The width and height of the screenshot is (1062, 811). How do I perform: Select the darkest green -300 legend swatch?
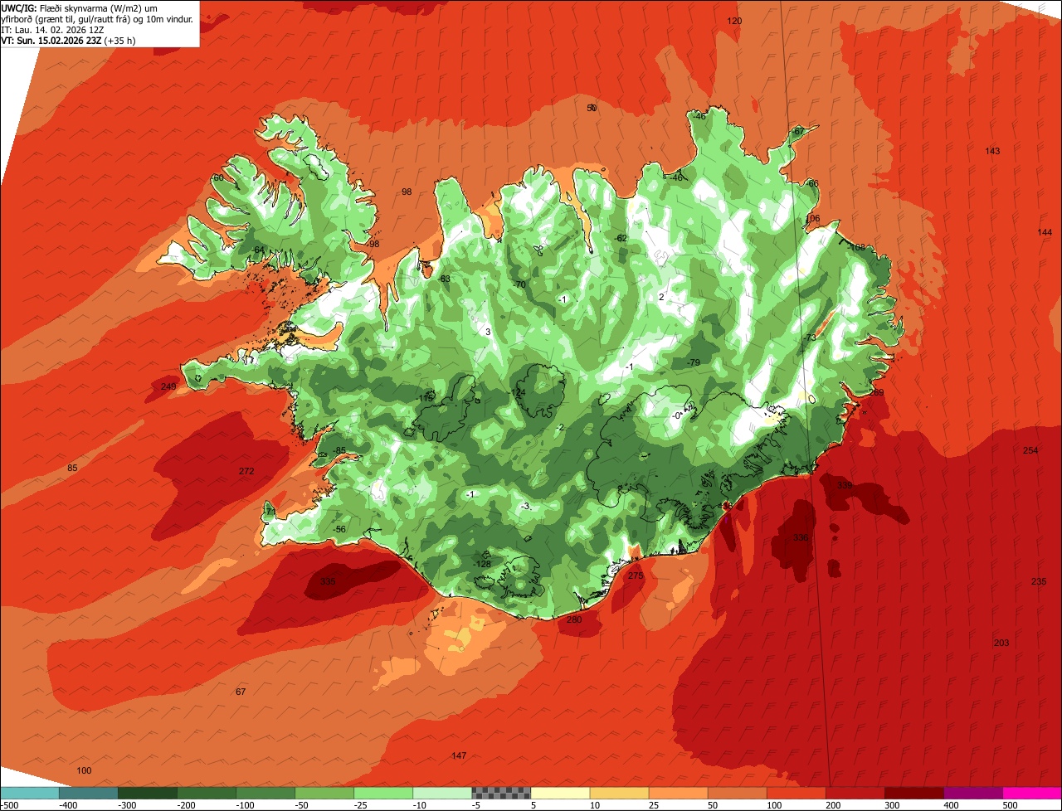coord(147,793)
